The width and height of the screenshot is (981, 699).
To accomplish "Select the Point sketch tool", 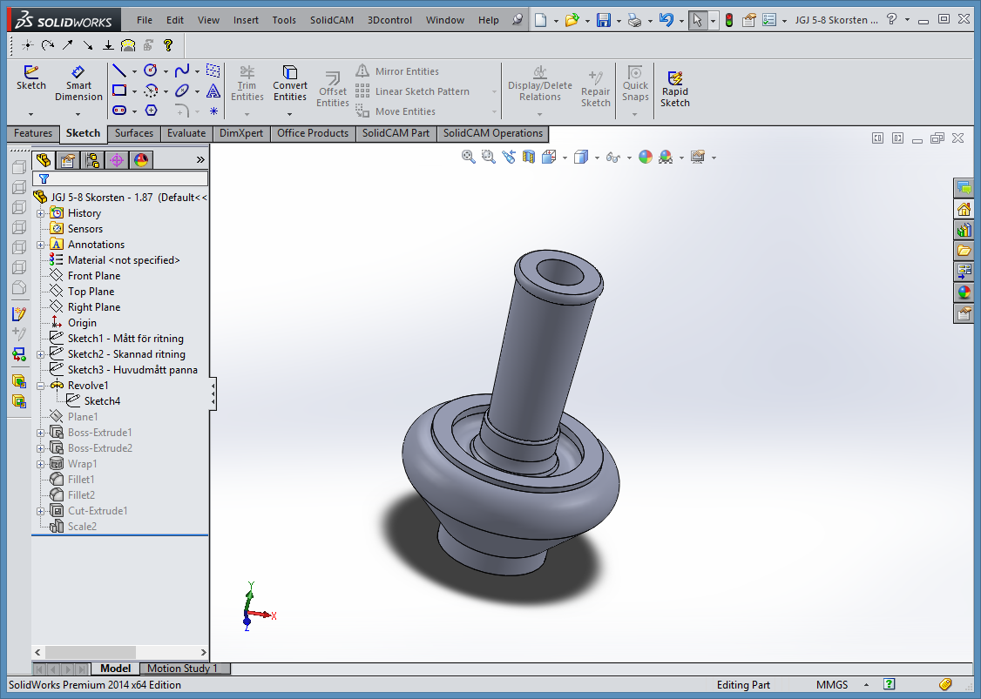I will click(214, 111).
